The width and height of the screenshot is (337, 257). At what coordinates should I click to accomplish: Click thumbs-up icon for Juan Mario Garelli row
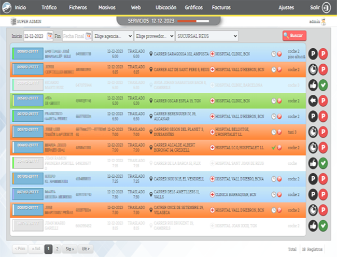click(x=313, y=226)
